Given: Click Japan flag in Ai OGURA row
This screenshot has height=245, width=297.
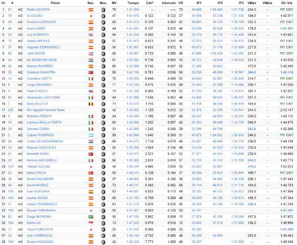Looking at the screenshot, I should (x=90, y=16).
